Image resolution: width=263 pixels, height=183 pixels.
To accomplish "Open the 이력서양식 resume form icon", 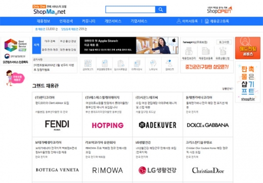I will (x=137, y=65).
